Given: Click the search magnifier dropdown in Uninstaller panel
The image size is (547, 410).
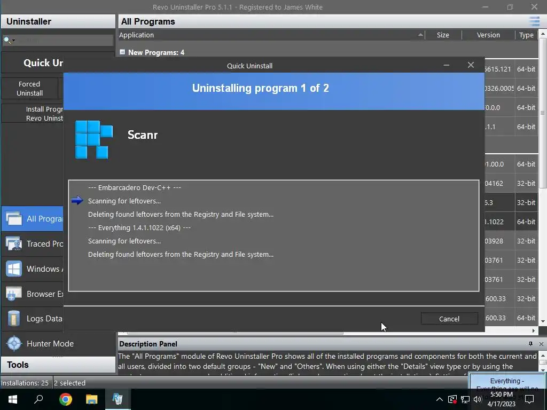Looking at the screenshot, I should pos(9,40).
